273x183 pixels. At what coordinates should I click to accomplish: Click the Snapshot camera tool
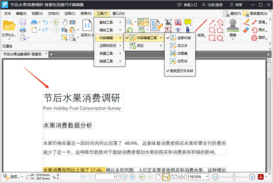coord(72,22)
